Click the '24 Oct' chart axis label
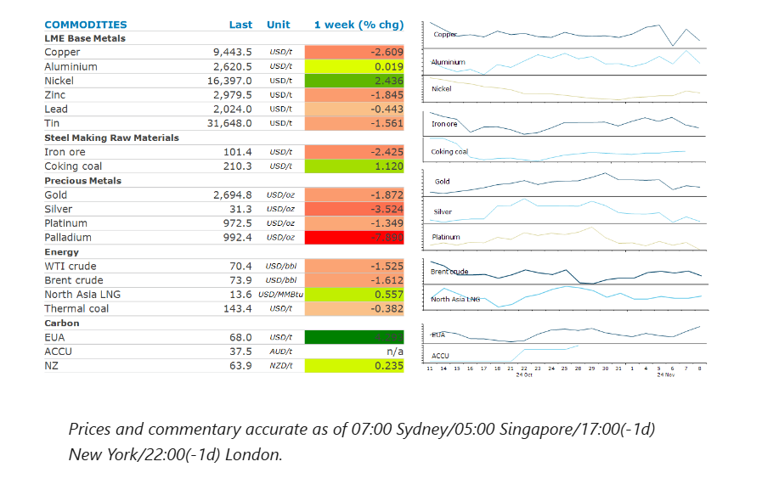The width and height of the screenshot is (762, 484). click(x=524, y=374)
